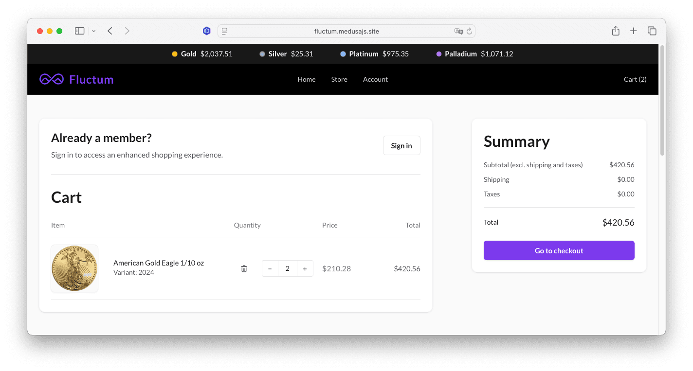Screen dimensions: 693x371
Task: Go back with the browser back arrow
Action: pos(110,31)
